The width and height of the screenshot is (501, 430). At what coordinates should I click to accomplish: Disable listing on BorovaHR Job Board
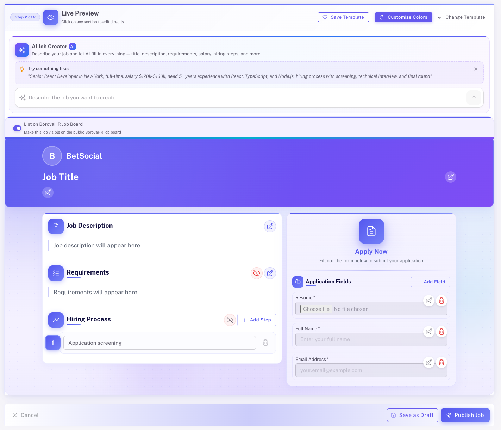click(17, 128)
